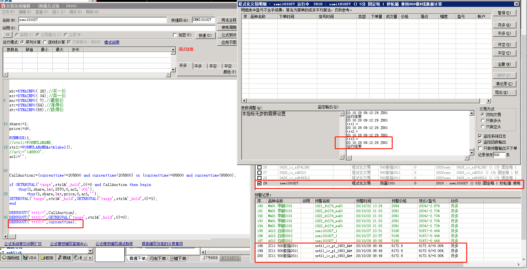Enable the 加密 checkbox
Viewport: 527px width, 270px height.
(175, 35)
